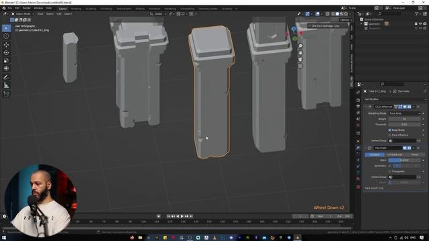
Task: Open the Tool properties tab
Action: 358,92
